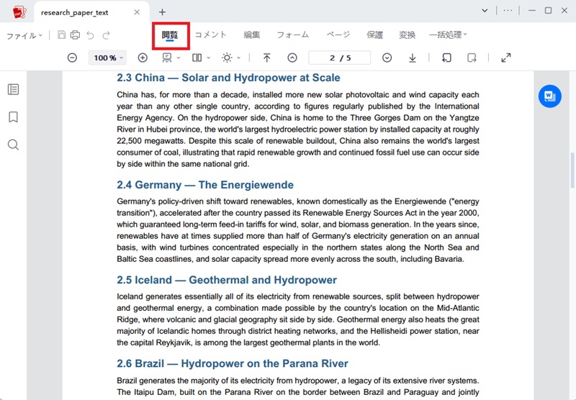Screen dimensions: 576x400
Task: Click the save icon in toolbar
Action: point(62,35)
